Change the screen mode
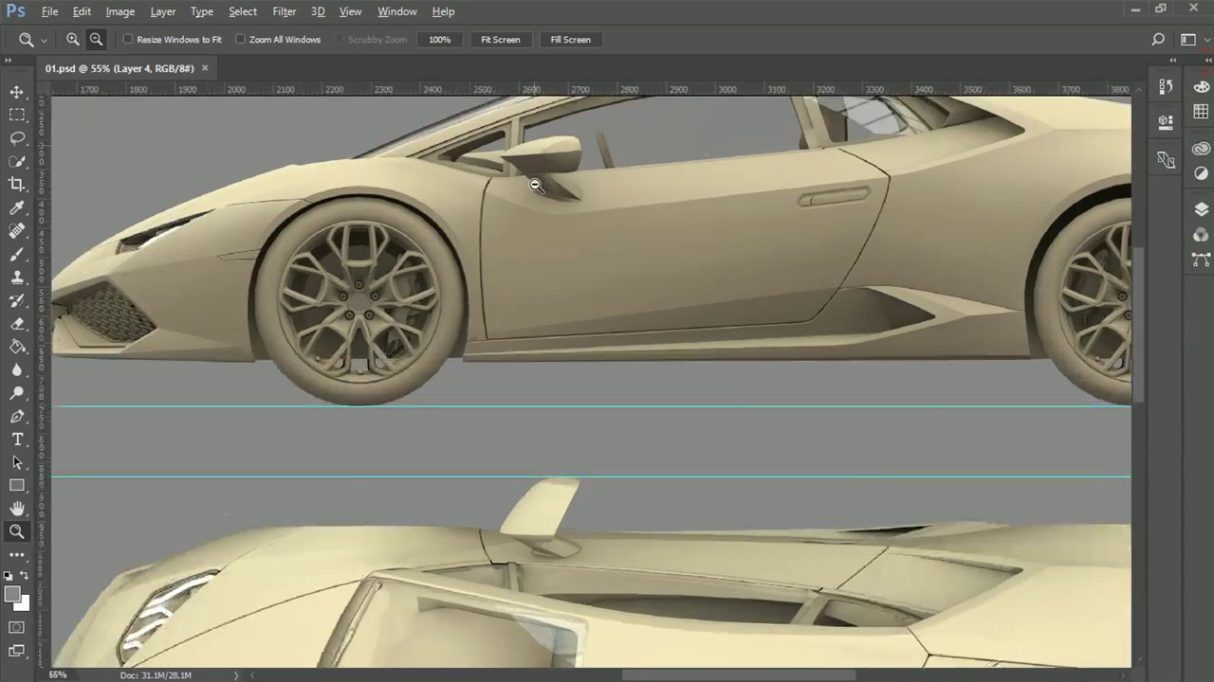 17,651
